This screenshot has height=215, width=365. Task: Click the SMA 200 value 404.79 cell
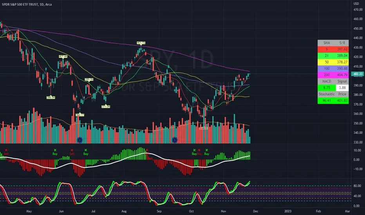[x=342, y=75]
